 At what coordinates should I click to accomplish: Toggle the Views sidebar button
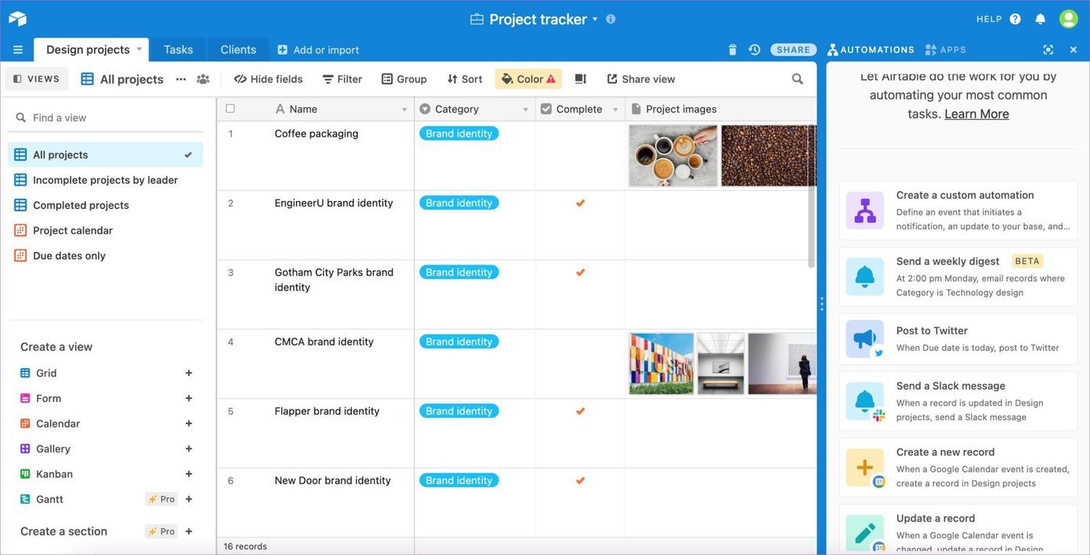tap(37, 79)
